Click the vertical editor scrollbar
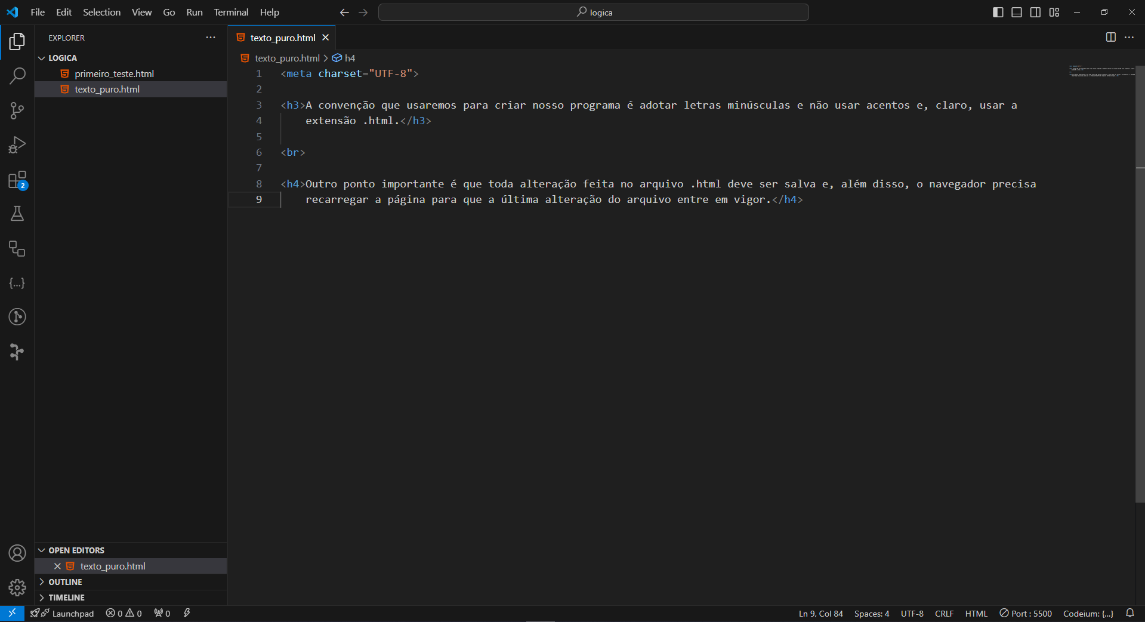The width and height of the screenshot is (1145, 622). pos(1140,284)
